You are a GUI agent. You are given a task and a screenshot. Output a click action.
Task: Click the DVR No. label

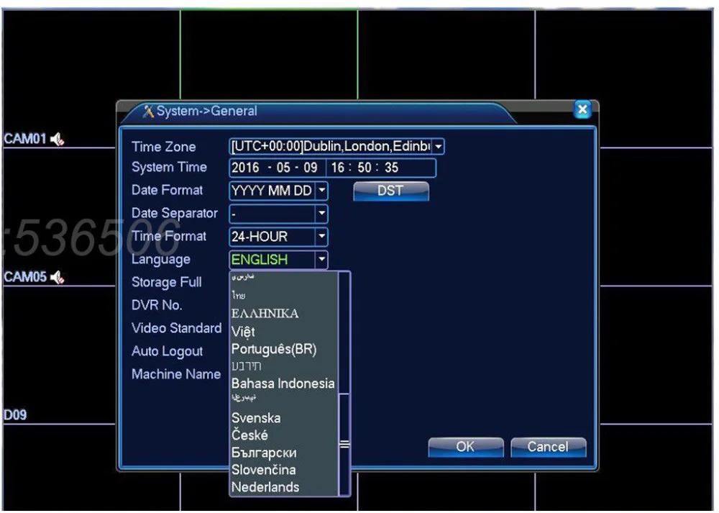point(157,305)
